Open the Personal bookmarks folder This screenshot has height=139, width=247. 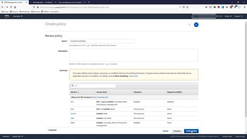point(36,12)
